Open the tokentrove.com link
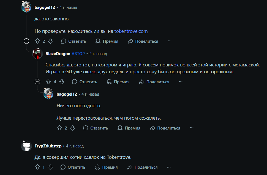Viewport: 267px width, 175px height. tap(131, 31)
